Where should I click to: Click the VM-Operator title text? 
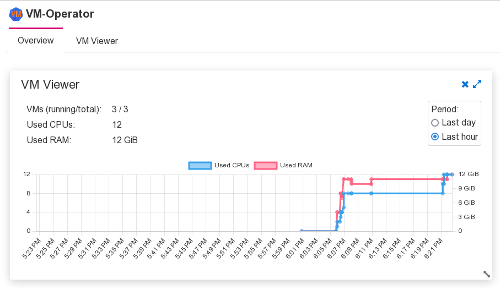tap(60, 14)
